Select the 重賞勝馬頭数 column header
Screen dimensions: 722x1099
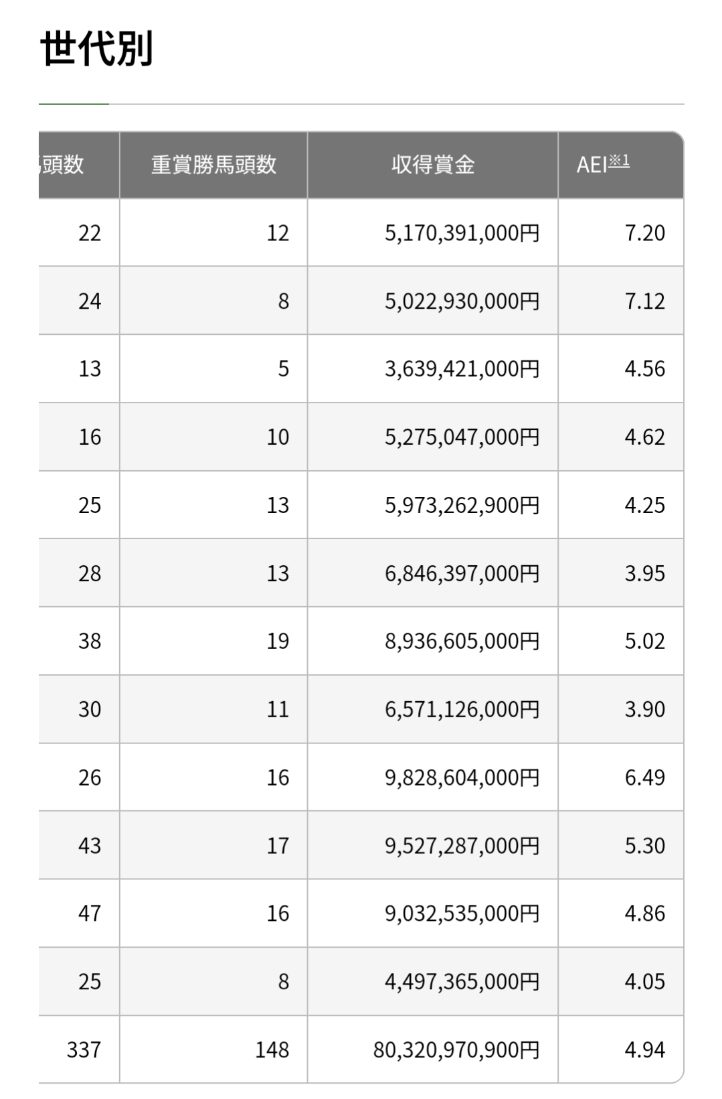pyautogui.click(x=213, y=165)
